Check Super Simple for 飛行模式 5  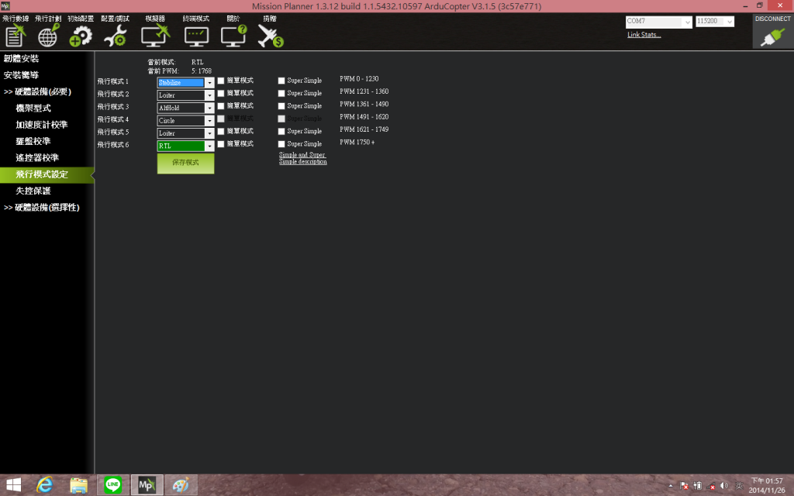click(x=281, y=131)
